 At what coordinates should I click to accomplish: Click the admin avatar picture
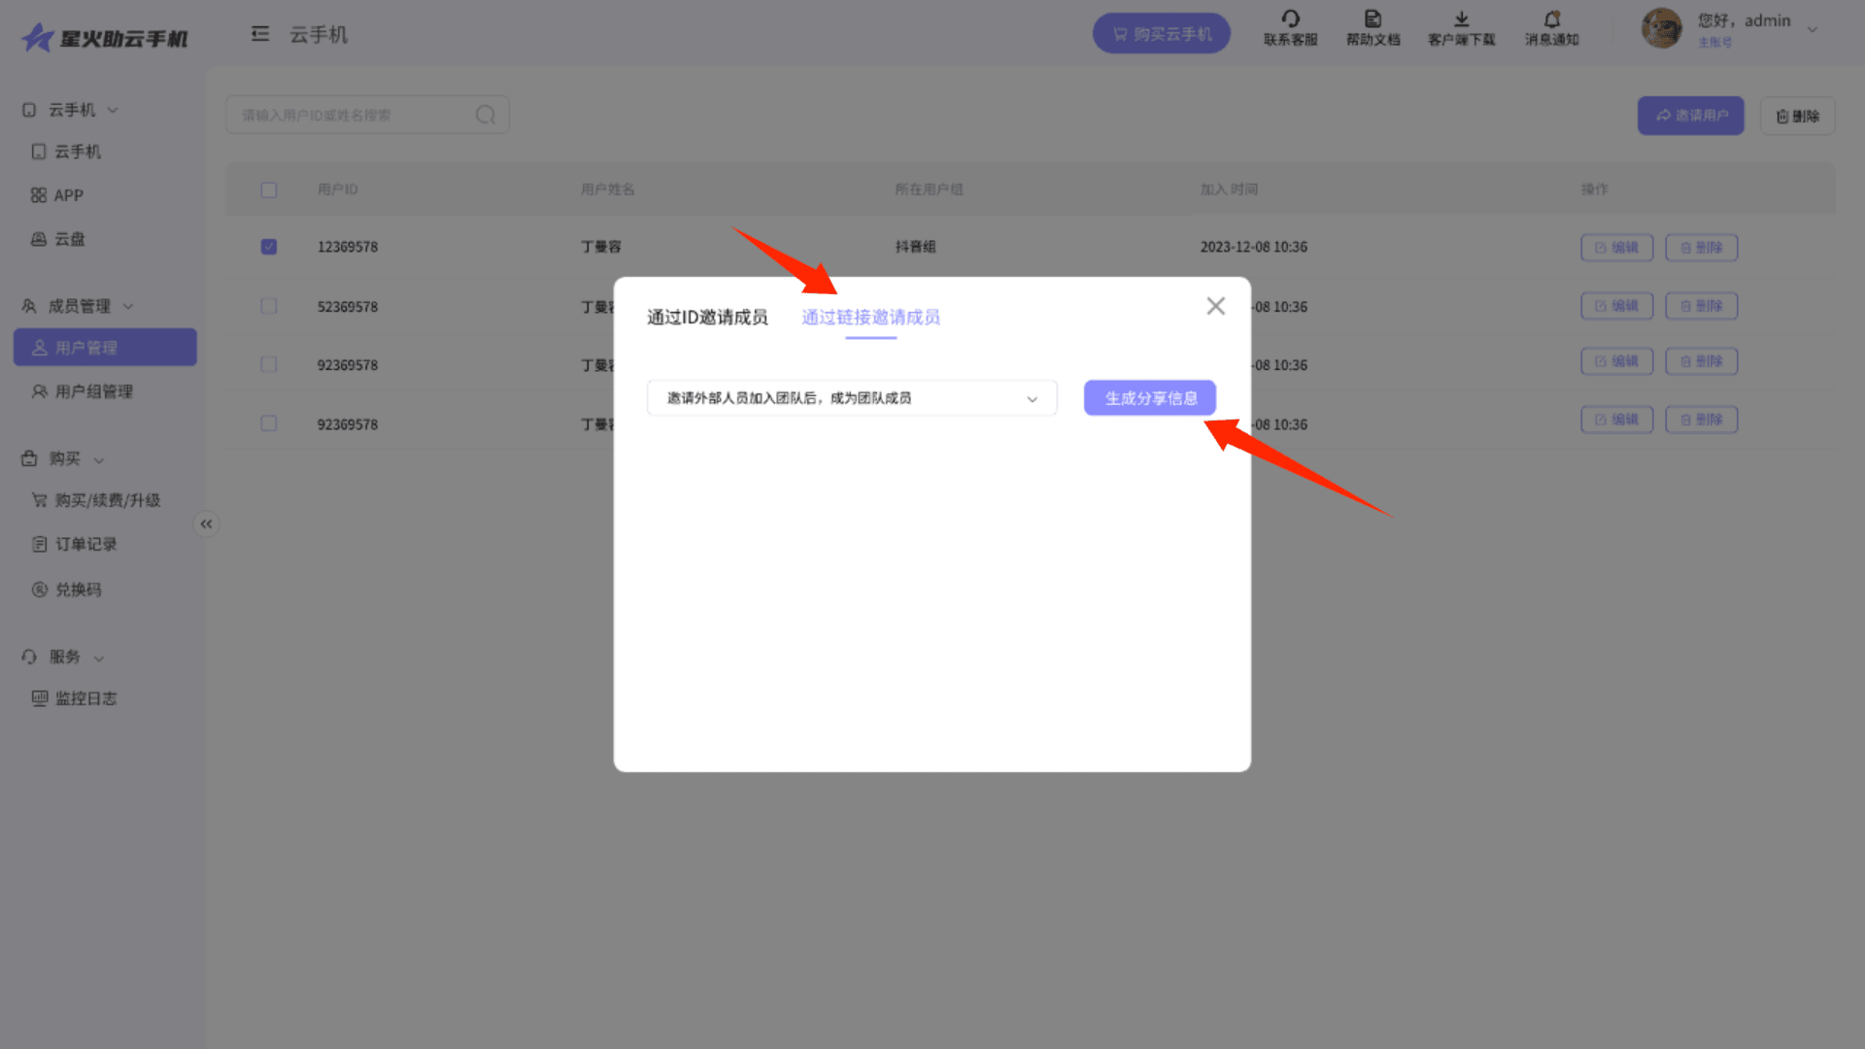click(1661, 29)
